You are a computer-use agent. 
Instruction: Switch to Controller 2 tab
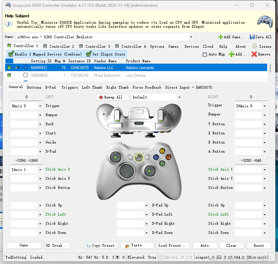click(x=59, y=46)
